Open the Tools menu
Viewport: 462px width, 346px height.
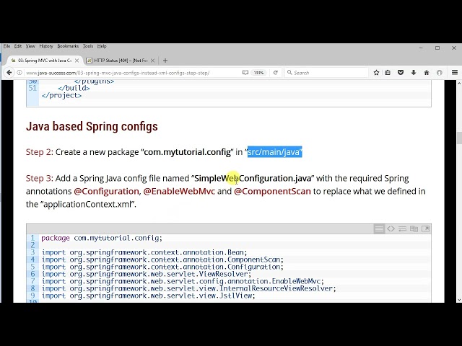pyautogui.click(x=88, y=46)
